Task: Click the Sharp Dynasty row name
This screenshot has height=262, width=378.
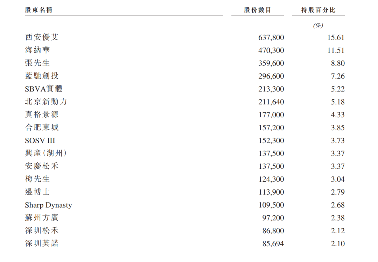Action: [x=48, y=205]
